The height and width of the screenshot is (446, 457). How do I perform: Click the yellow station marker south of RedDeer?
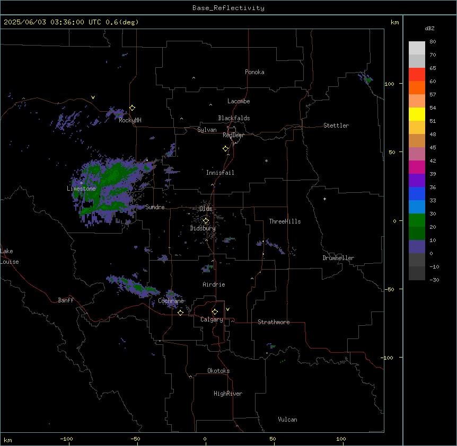226,149
